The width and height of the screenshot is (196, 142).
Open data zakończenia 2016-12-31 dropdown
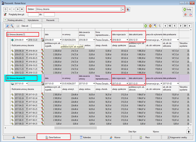(x=145, y=40)
